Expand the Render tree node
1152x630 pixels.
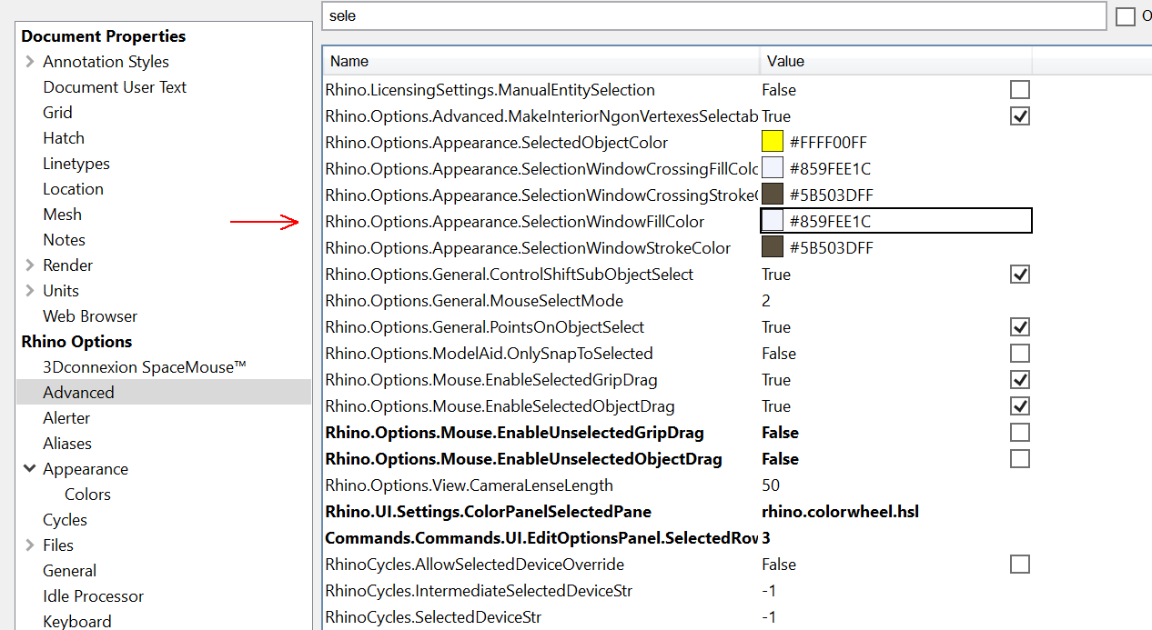click(x=30, y=265)
